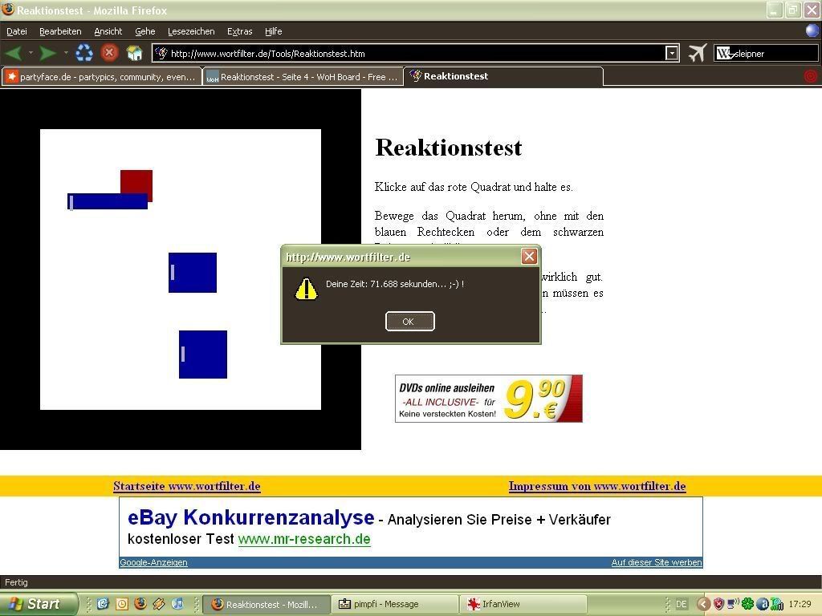Image resolution: width=822 pixels, height=616 pixels.
Task: Click the Auf dieser Site werben link
Action: coord(657,562)
